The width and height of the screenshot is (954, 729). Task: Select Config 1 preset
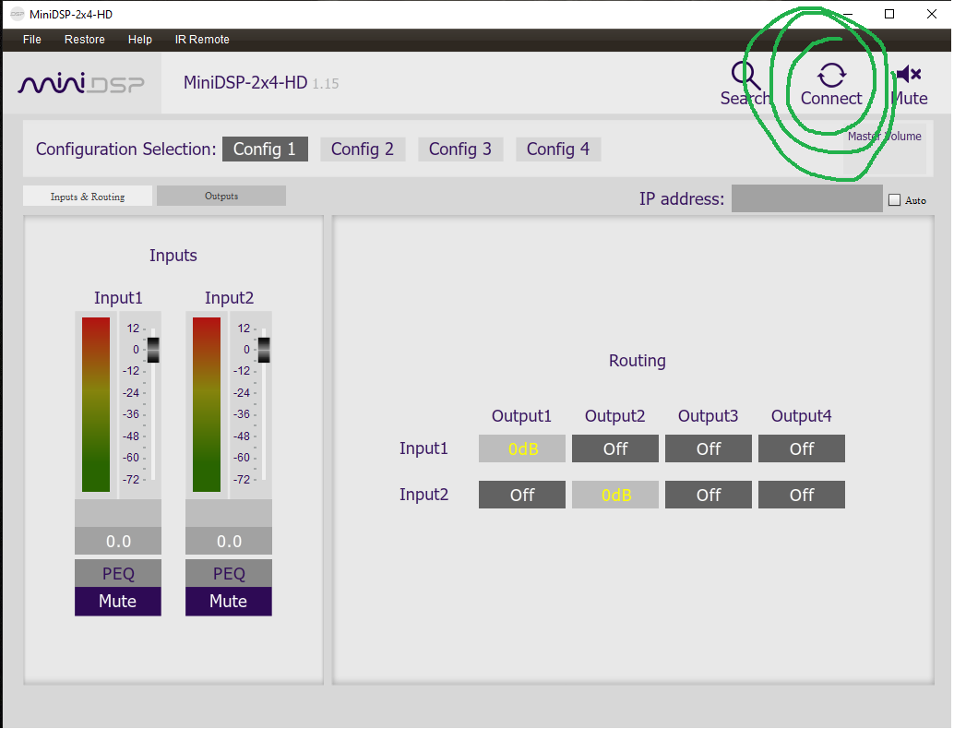tap(265, 149)
